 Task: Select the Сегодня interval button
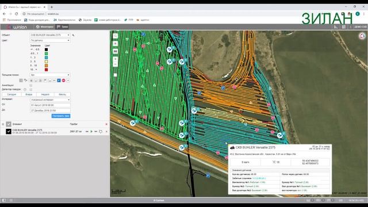[x=11, y=94]
